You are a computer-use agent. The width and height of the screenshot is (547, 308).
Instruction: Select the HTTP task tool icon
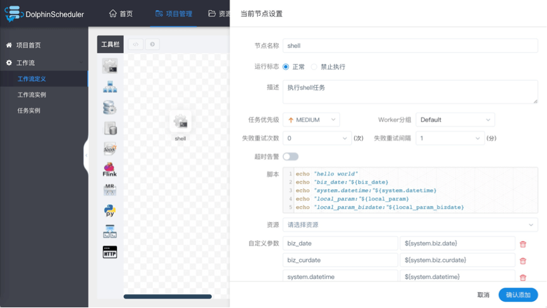(110, 252)
